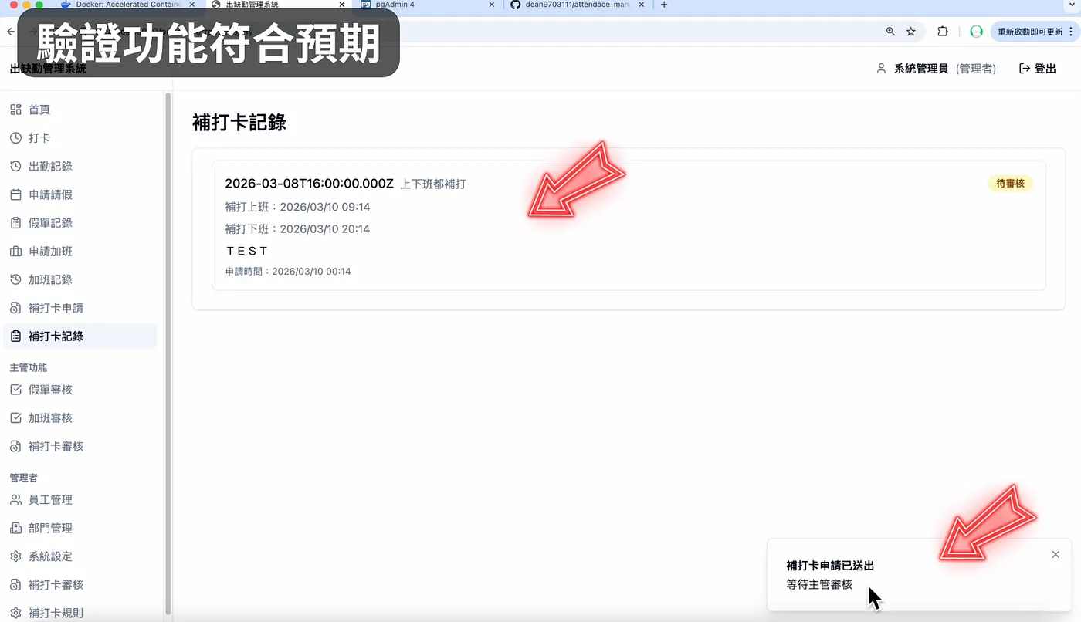This screenshot has height=622, width=1081.
Task: Click the people icon beside 員工管理
Action: (x=15, y=500)
